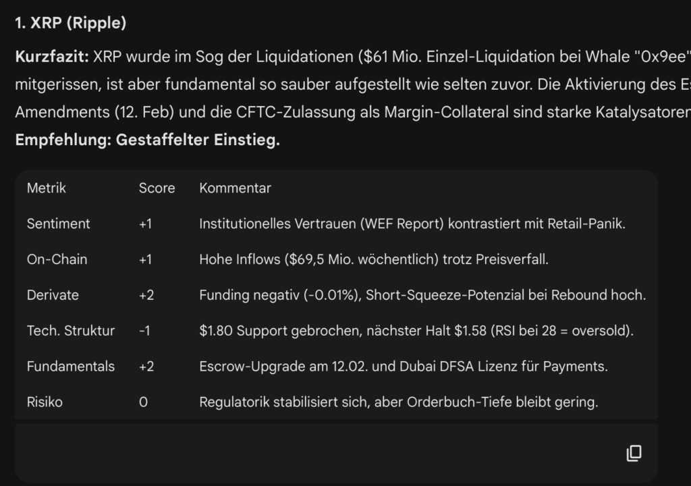Click the 'Derivate' metric cell
The image size is (691, 486).
click(x=53, y=296)
